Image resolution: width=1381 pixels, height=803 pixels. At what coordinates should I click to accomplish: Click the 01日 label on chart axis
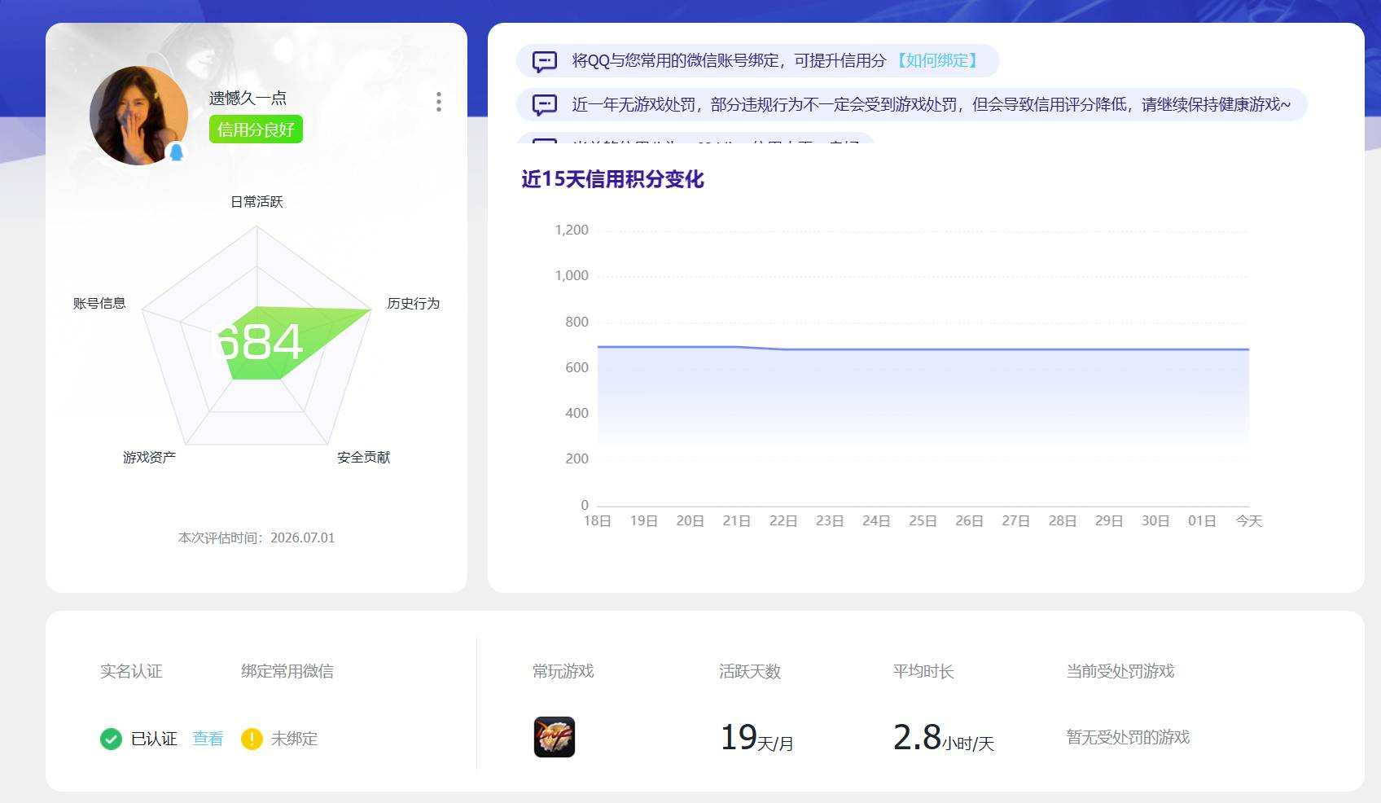[1202, 521]
